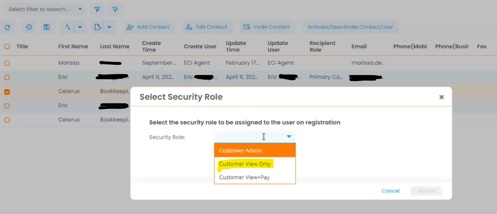Screen dimensions: 497x214
Task: Uncheck the selected Ceterus row checkbox
Action: [7, 92]
